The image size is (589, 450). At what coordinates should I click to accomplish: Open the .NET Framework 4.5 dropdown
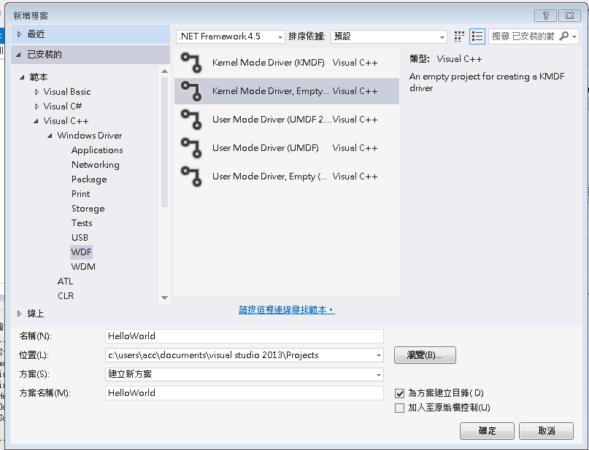[x=230, y=36]
